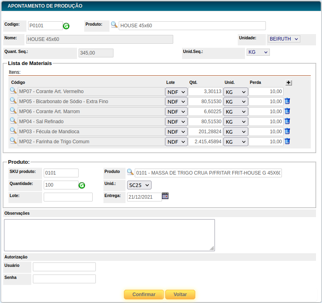Image resolution: width=322 pixels, height=303 pixels.
Task: Delete the MP02 Farinha de Trigo Comum row
Action: click(287, 141)
